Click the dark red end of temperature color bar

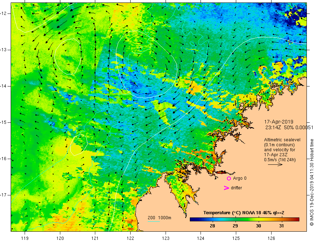297,220
